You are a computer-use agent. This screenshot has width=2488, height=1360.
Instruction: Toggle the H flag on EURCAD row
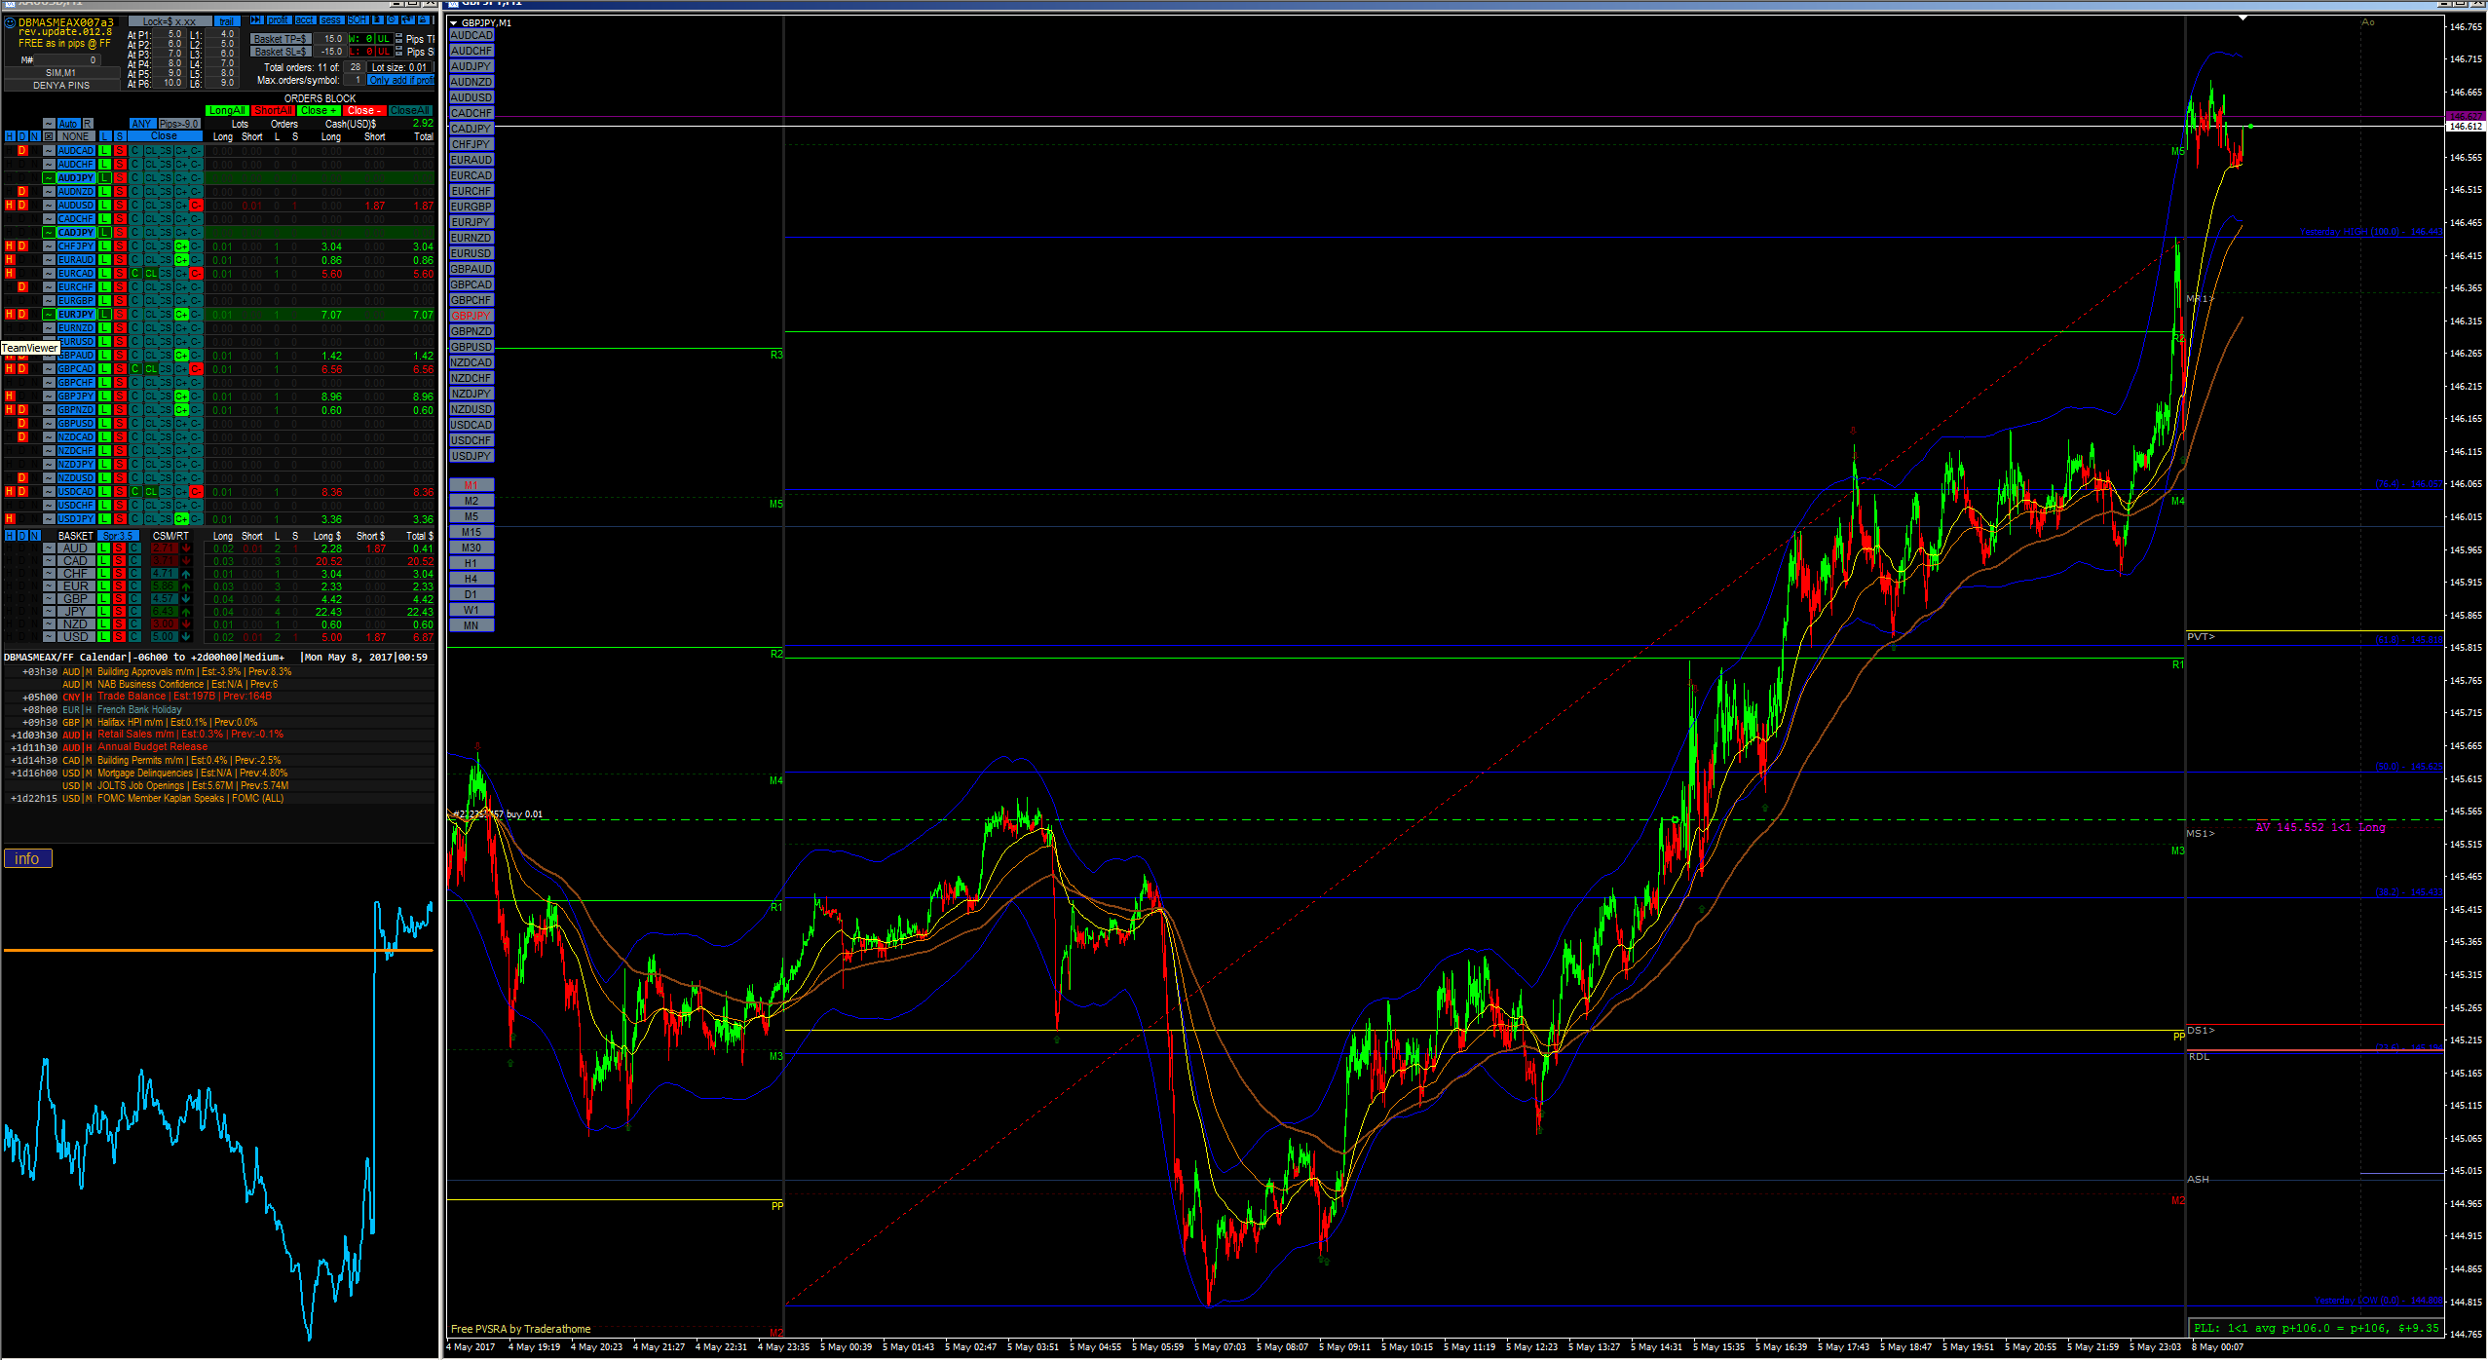tap(9, 273)
